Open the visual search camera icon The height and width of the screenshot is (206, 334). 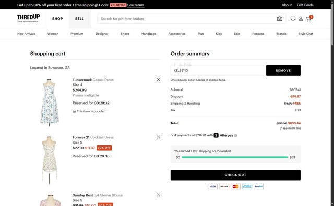(x=280, y=19)
